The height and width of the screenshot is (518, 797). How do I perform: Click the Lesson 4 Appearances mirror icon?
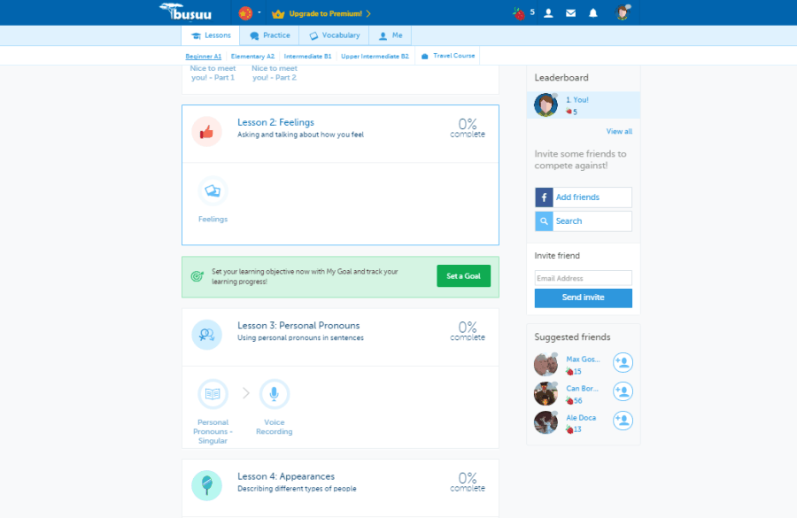click(206, 485)
